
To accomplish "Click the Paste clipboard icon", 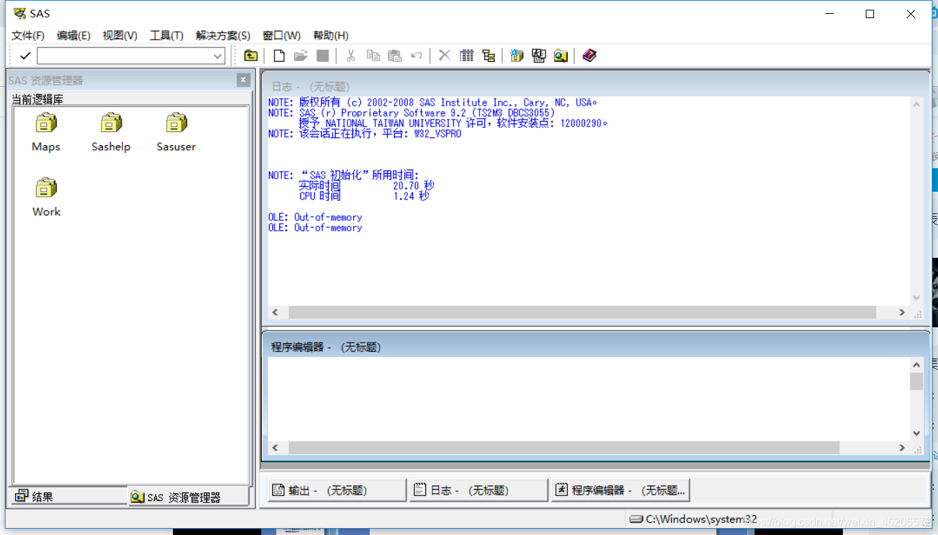I will [395, 56].
